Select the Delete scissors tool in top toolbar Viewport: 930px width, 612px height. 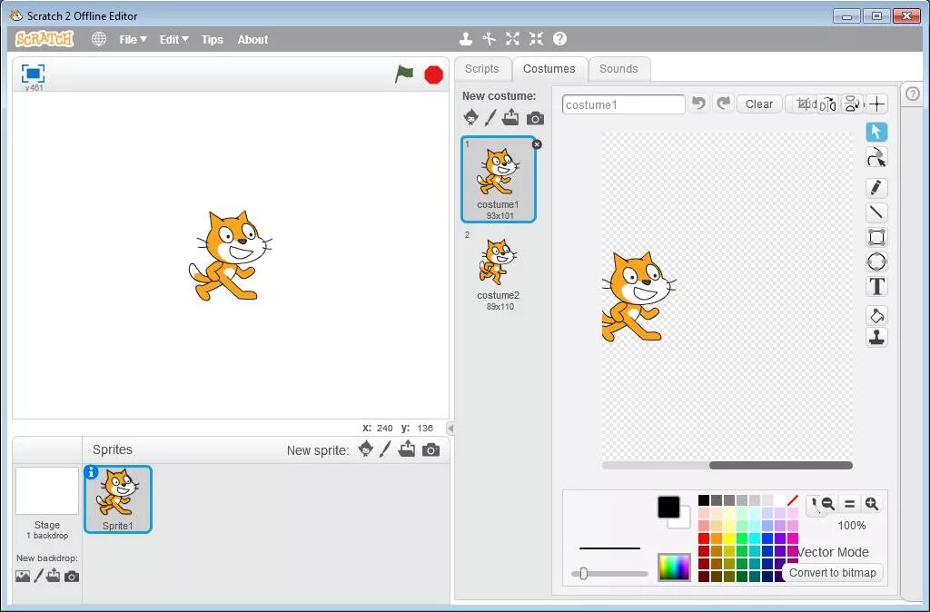point(489,39)
